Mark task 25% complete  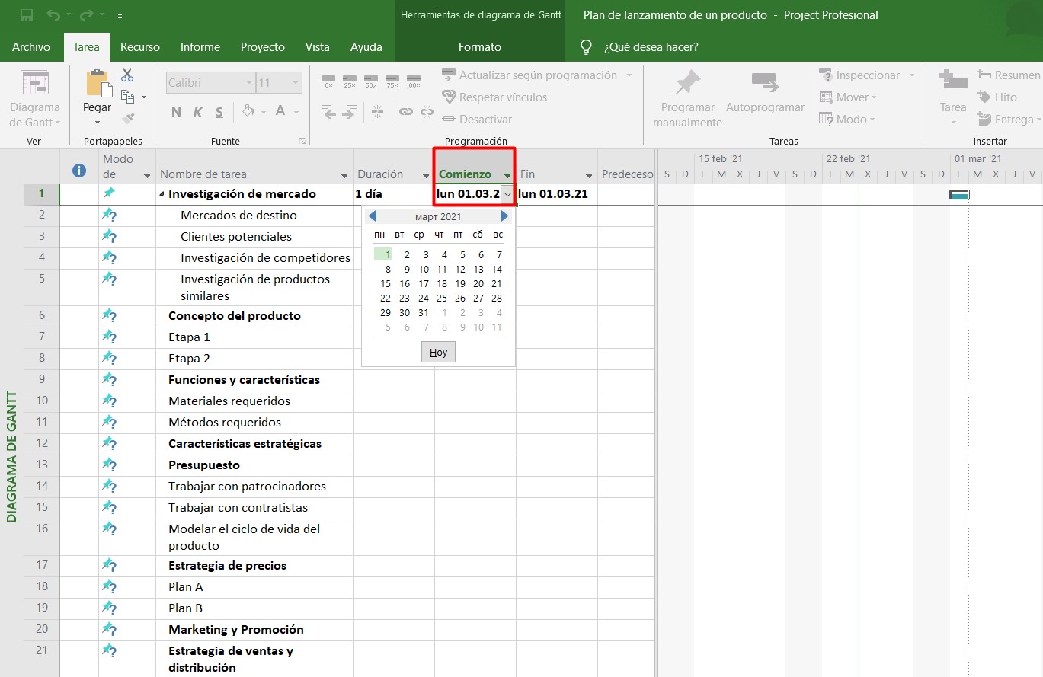coord(350,81)
